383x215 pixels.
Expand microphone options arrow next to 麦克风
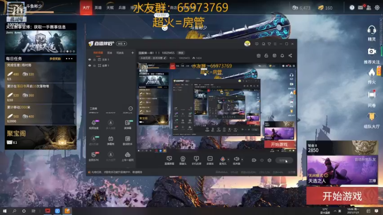point(228,160)
